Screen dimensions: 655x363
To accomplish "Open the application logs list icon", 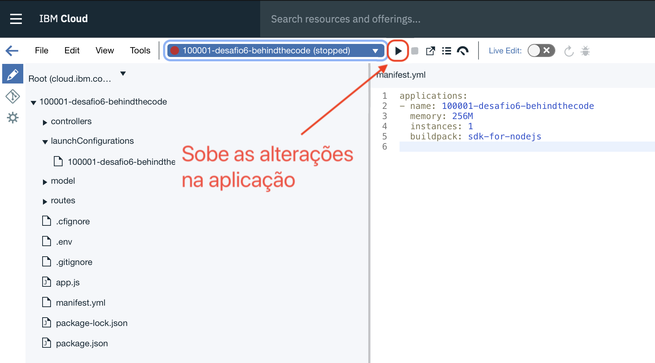I will (446, 51).
